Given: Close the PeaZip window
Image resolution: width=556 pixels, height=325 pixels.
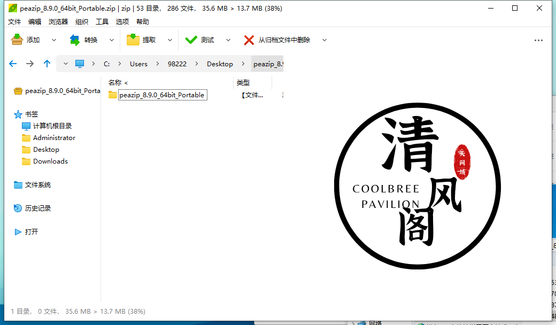Looking at the screenshot, I should pos(539,8).
